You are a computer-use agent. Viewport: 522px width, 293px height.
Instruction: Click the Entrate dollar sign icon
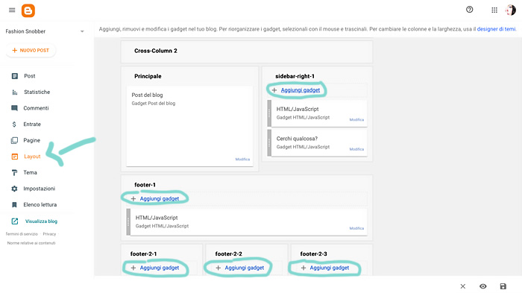[x=14, y=125]
